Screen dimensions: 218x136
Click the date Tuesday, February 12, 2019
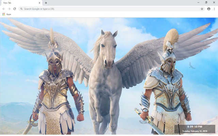point(194,131)
